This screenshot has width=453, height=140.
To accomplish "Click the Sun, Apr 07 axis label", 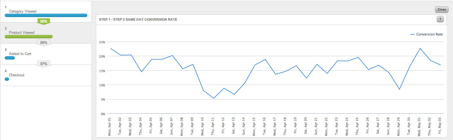I will pyautogui.click(x=171, y=126).
